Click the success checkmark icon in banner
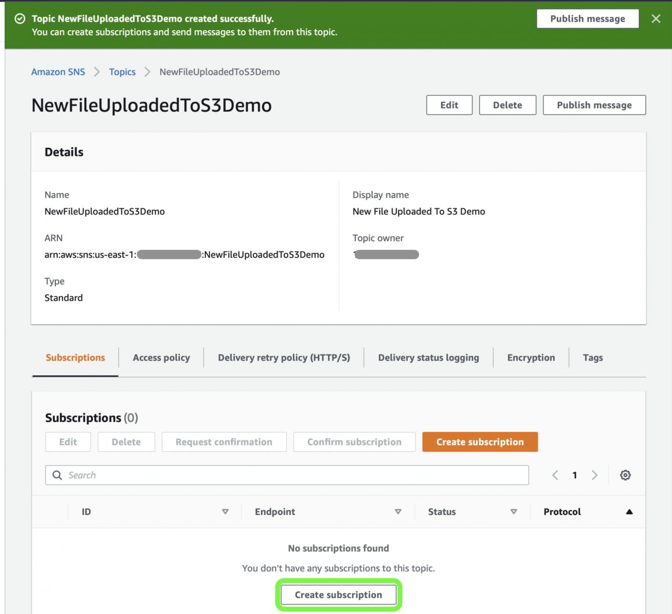 coord(20,19)
